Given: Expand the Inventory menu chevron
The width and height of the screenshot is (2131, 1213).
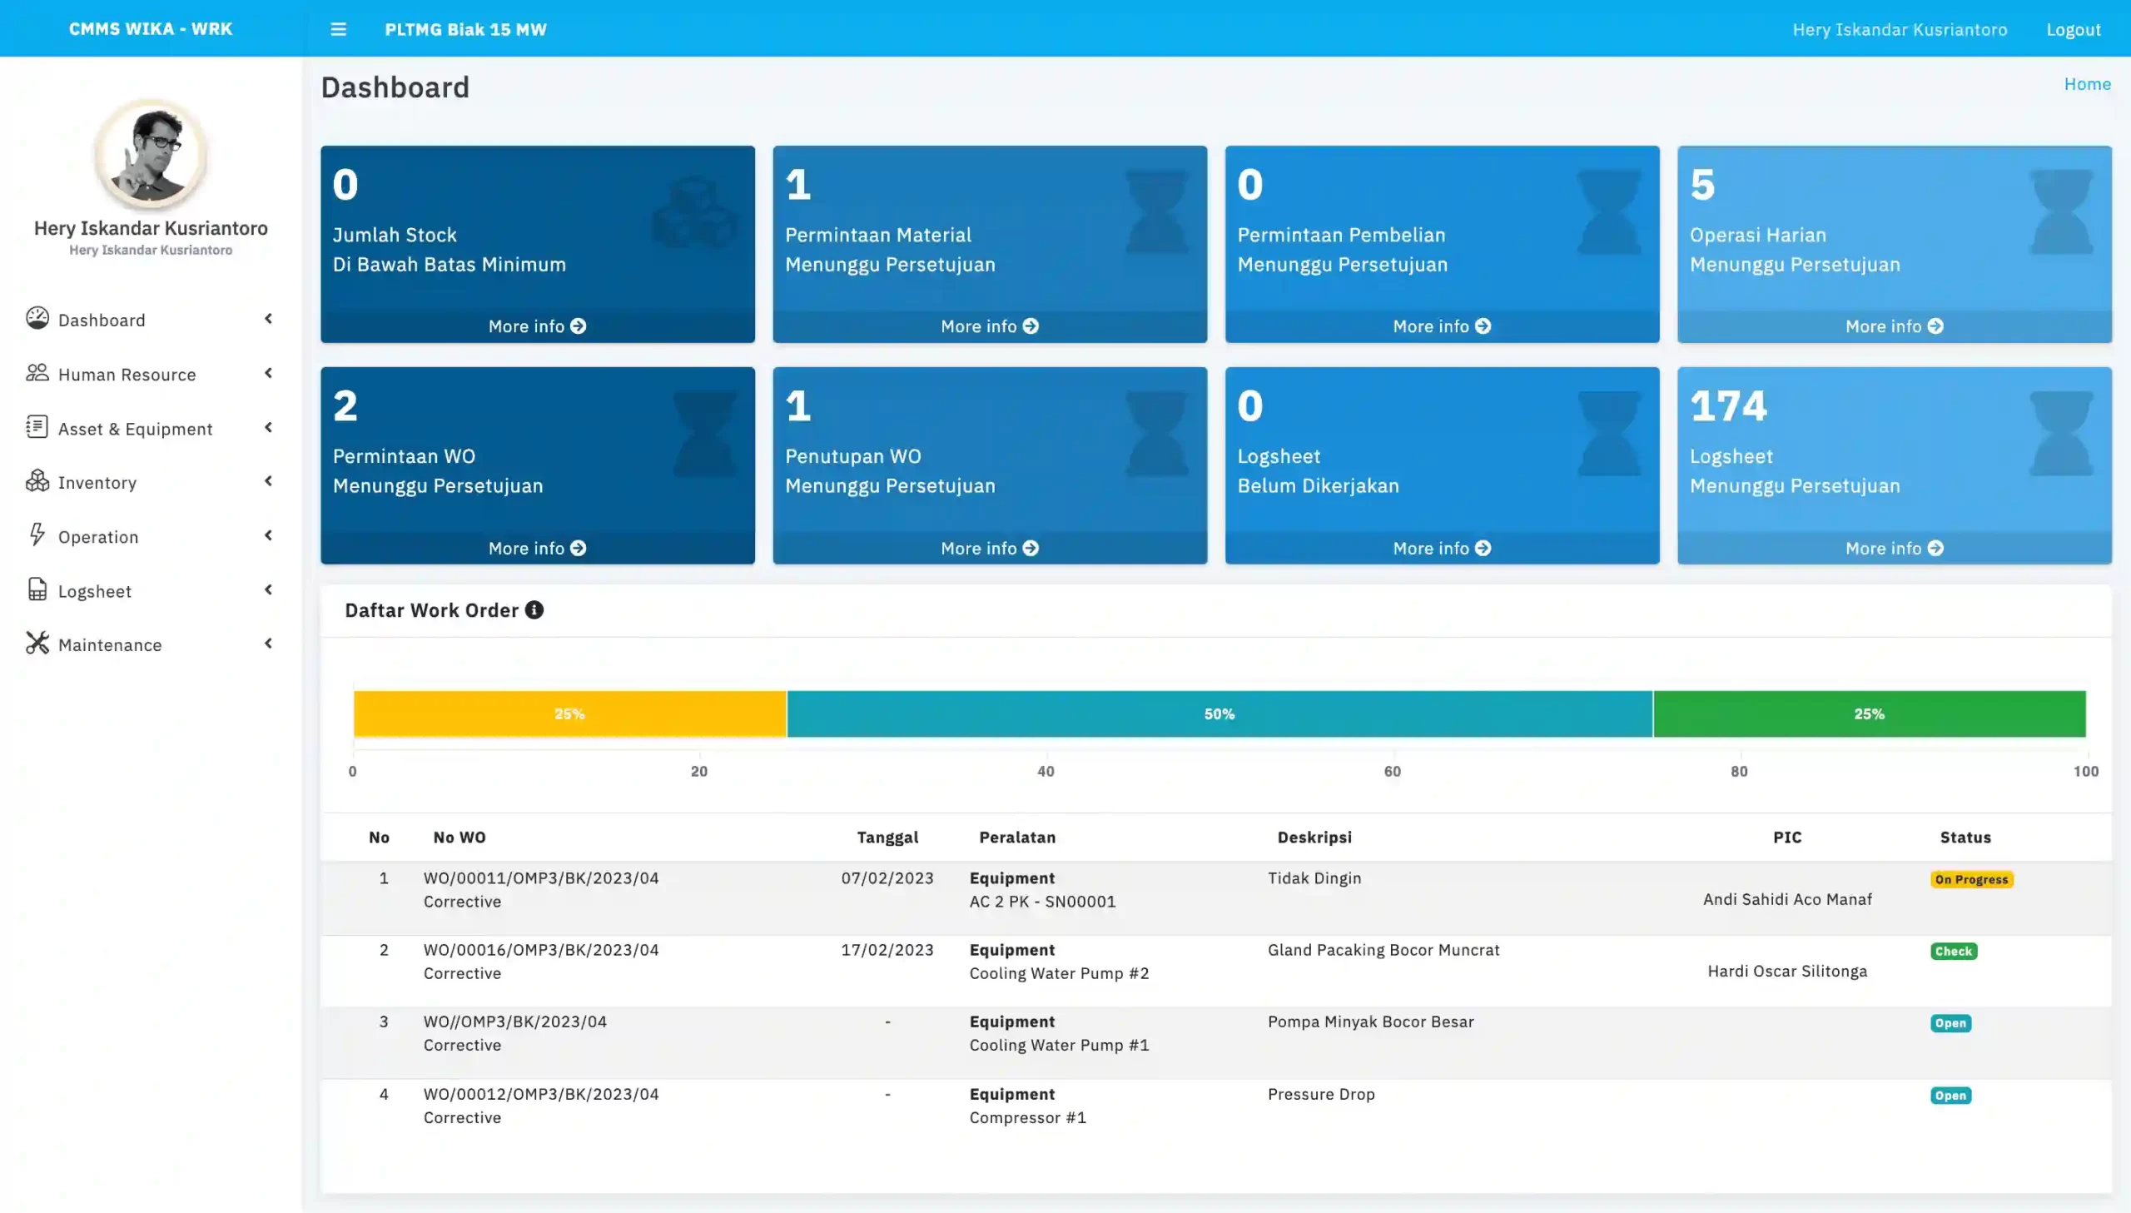Looking at the screenshot, I should (x=268, y=480).
